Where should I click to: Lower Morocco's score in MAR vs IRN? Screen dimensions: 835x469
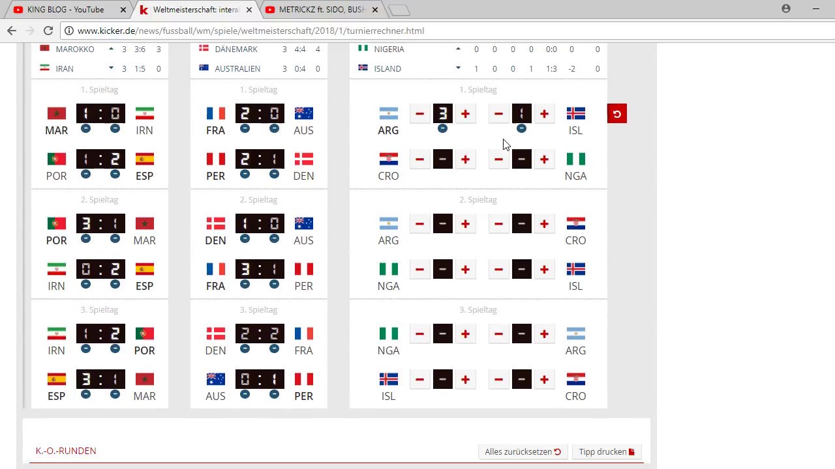[85, 129]
